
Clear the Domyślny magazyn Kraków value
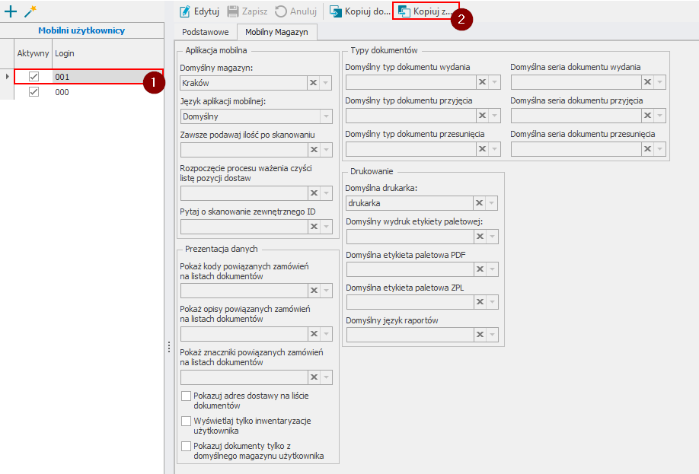313,83
